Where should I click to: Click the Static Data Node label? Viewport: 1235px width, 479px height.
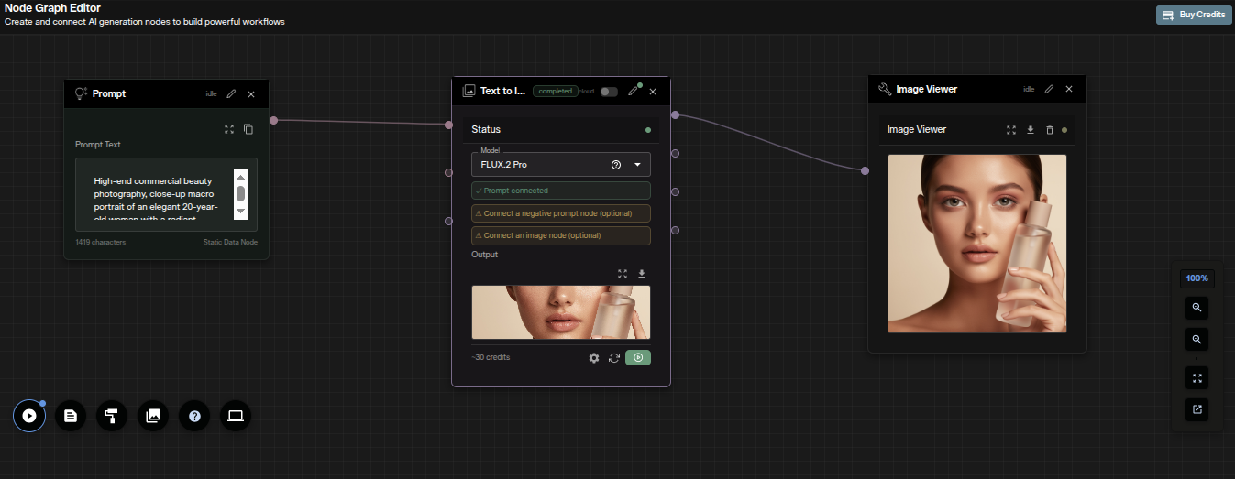230,243
